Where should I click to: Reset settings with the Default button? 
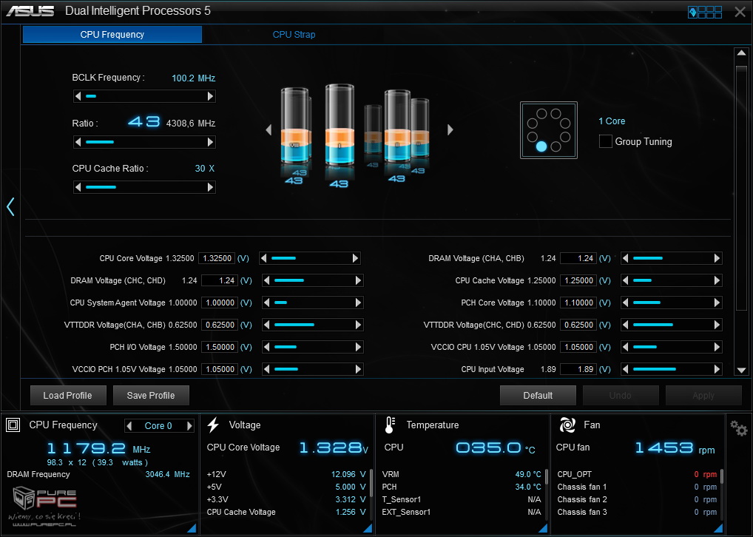(x=538, y=395)
